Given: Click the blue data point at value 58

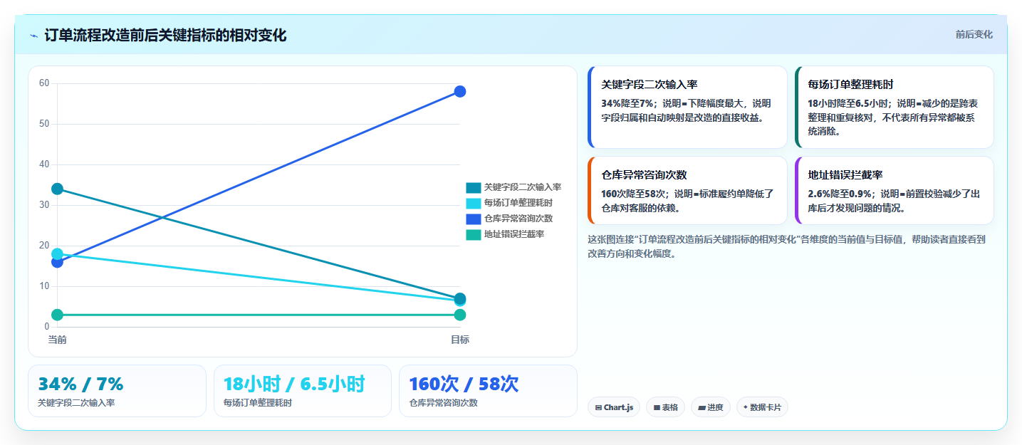Looking at the screenshot, I should [x=460, y=91].
